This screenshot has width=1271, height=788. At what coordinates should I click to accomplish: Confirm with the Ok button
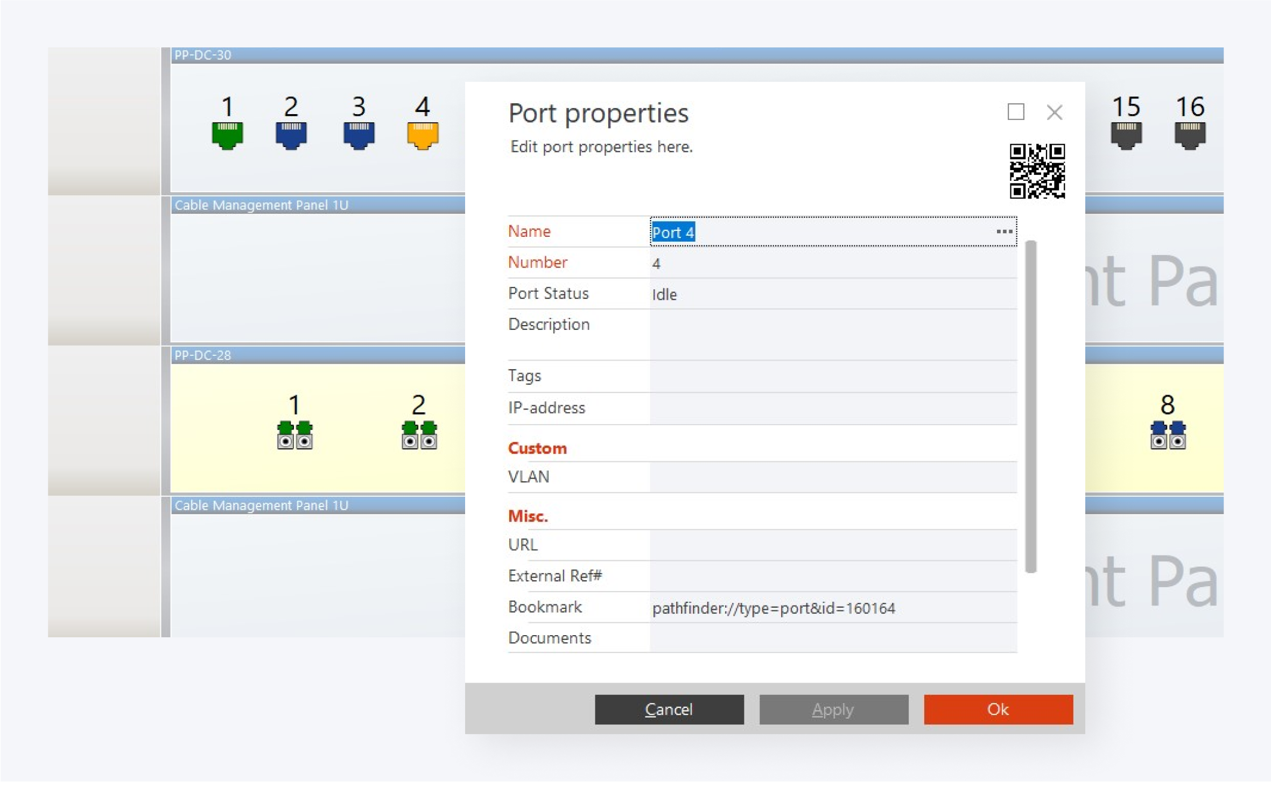pos(998,709)
